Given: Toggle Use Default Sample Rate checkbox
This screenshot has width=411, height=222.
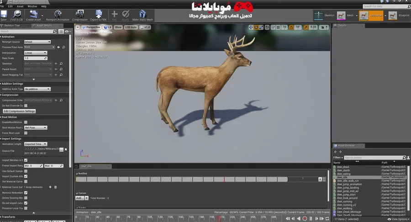Looking at the screenshot, I should click(26, 171).
